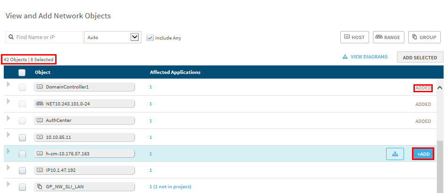Open the View Diagrams link
Screen dimensions: 445x193
(365, 57)
